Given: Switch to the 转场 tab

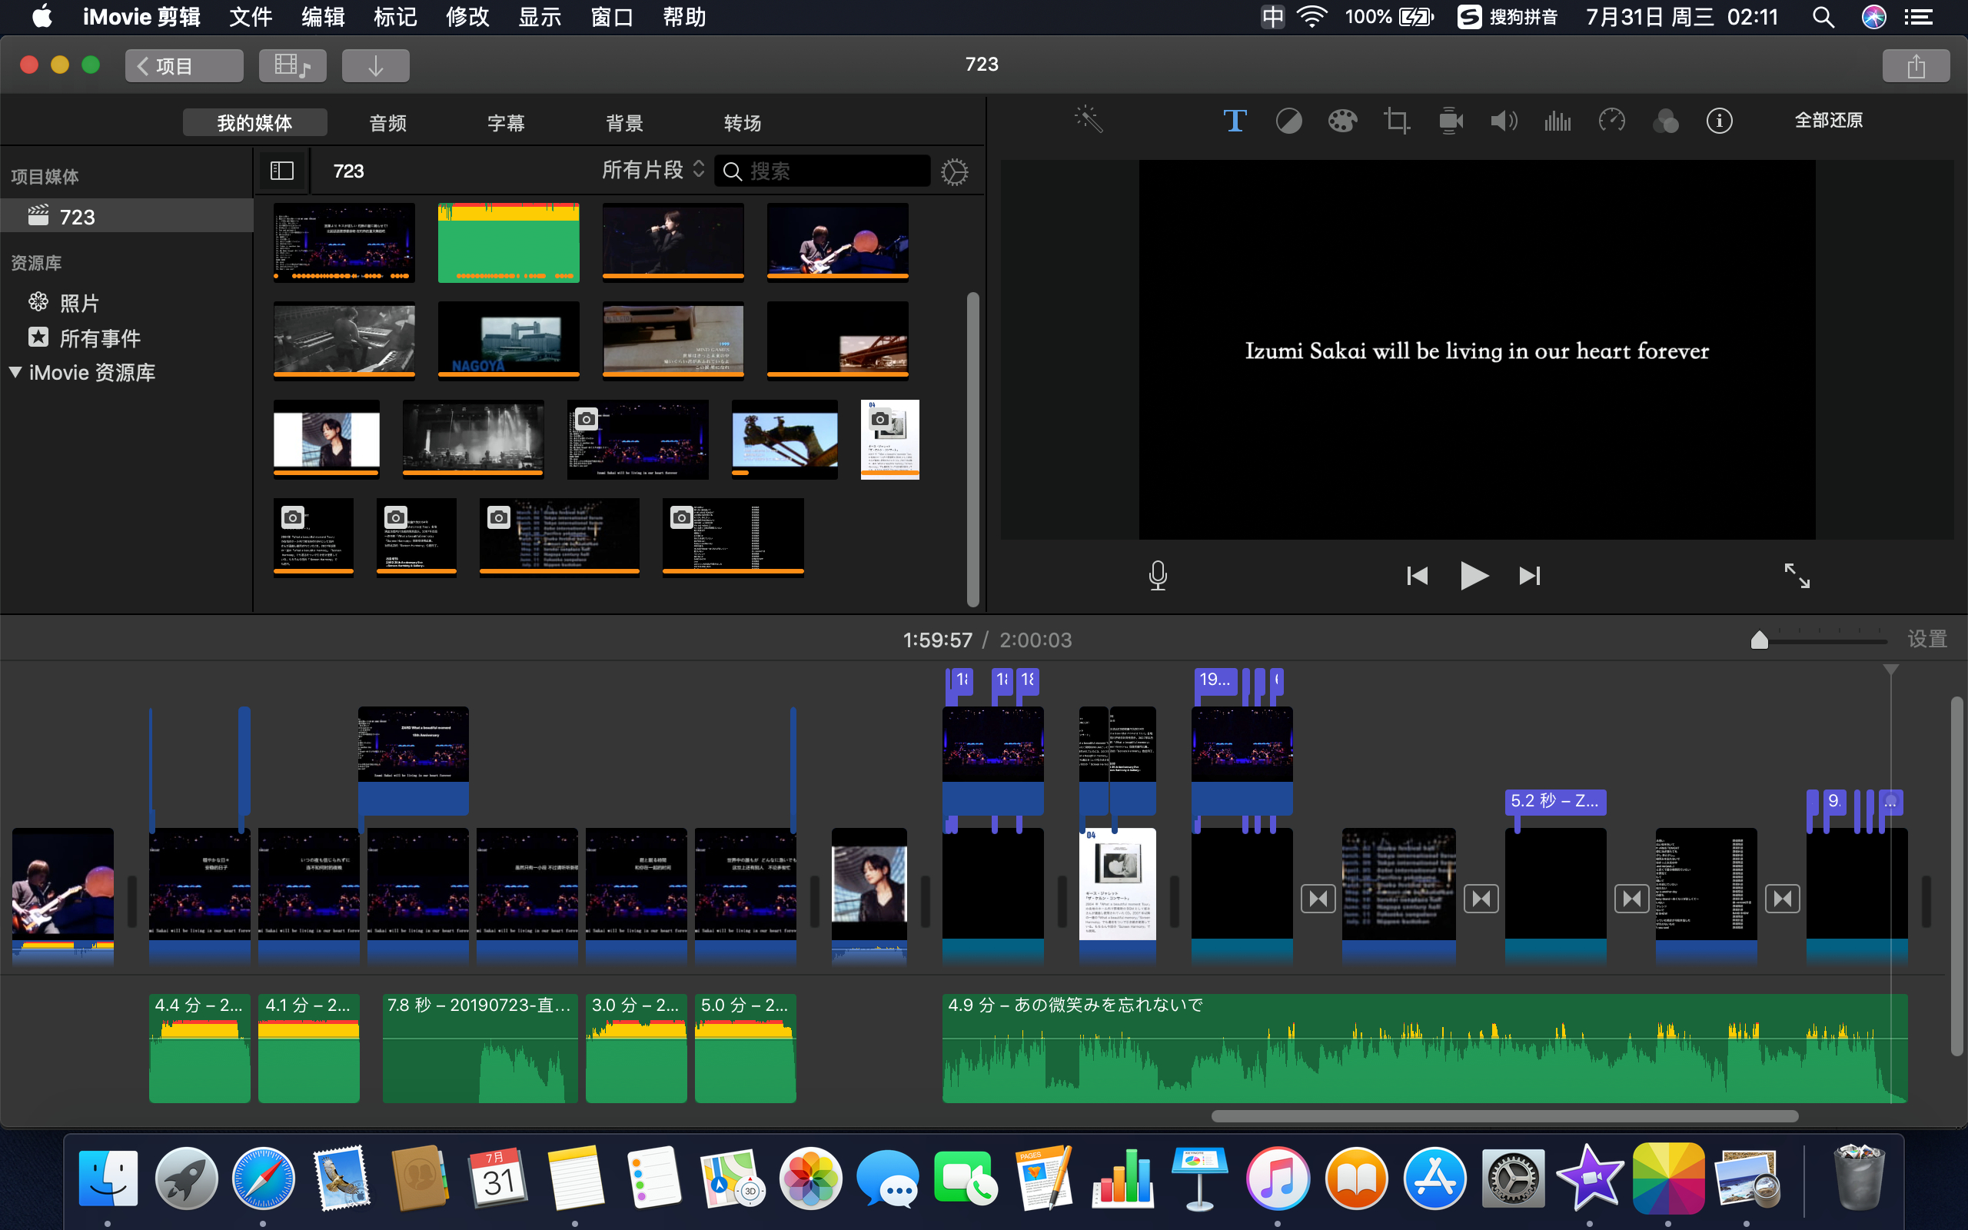Looking at the screenshot, I should [x=742, y=123].
